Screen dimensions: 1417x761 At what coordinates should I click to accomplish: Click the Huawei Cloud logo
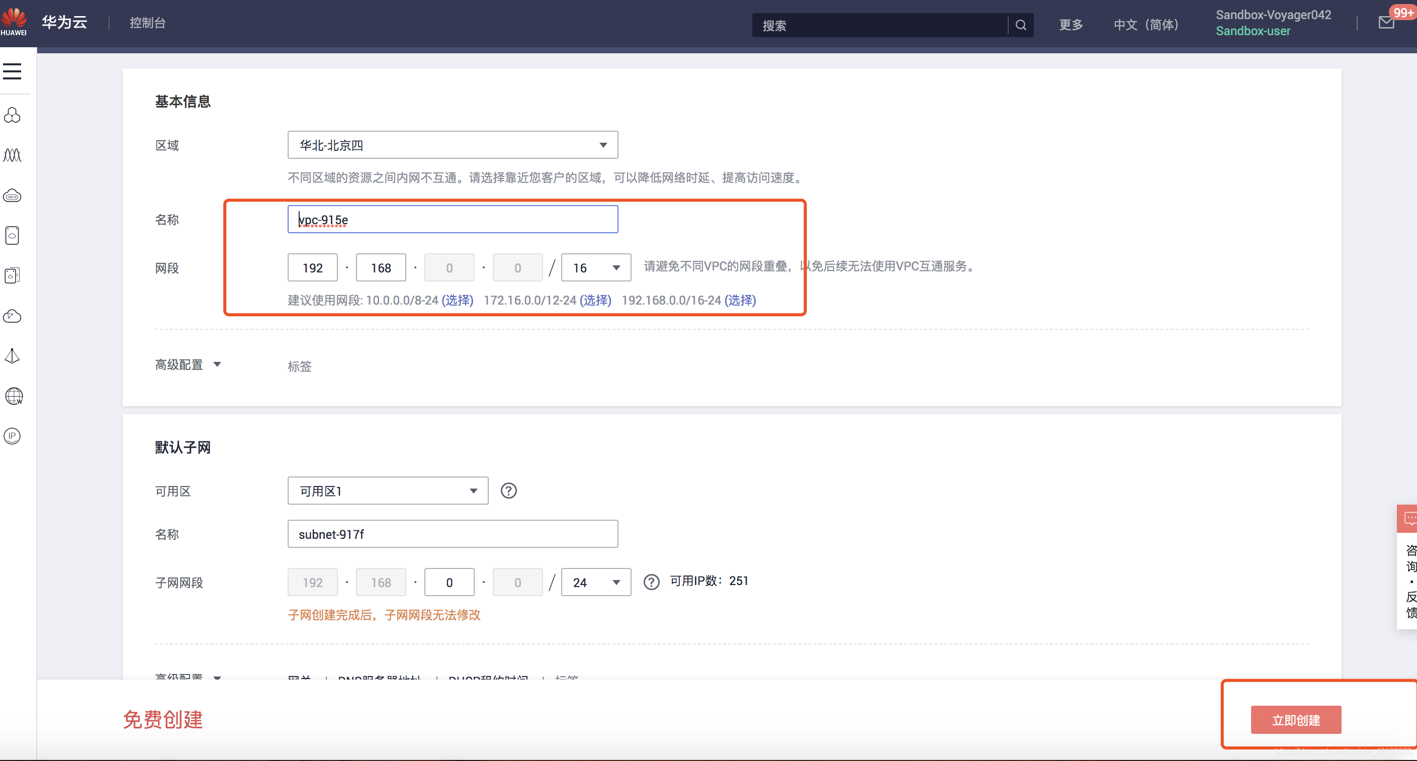pos(14,22)
